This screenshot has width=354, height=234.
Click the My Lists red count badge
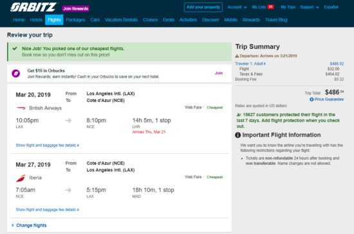(x=270, y=7)
